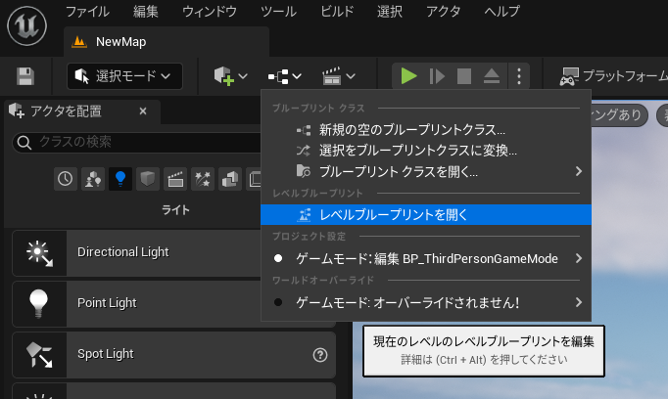668x399 pixels.
Task: Open the アクタ menu
Action: tap(443, 12)
